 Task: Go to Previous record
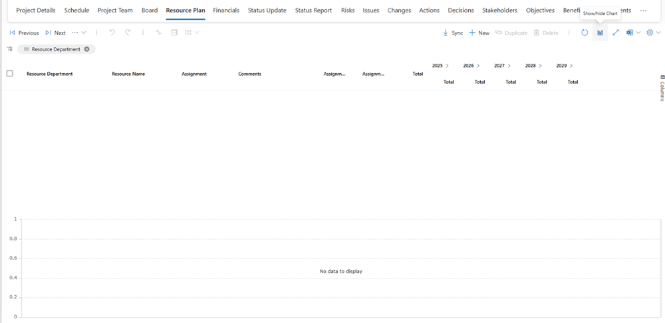24,33
